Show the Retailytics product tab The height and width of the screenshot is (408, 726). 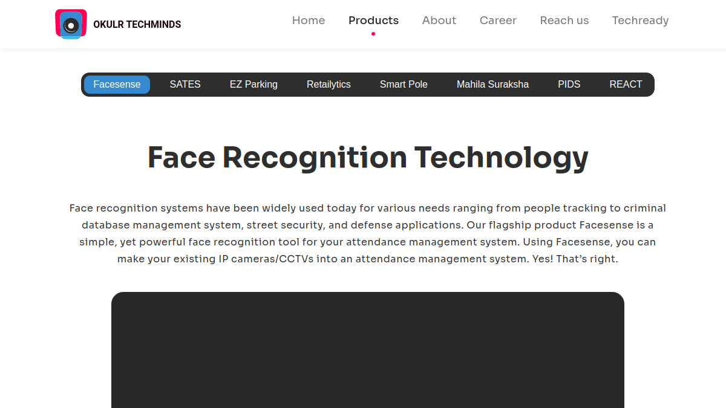(x=329, y=85)
